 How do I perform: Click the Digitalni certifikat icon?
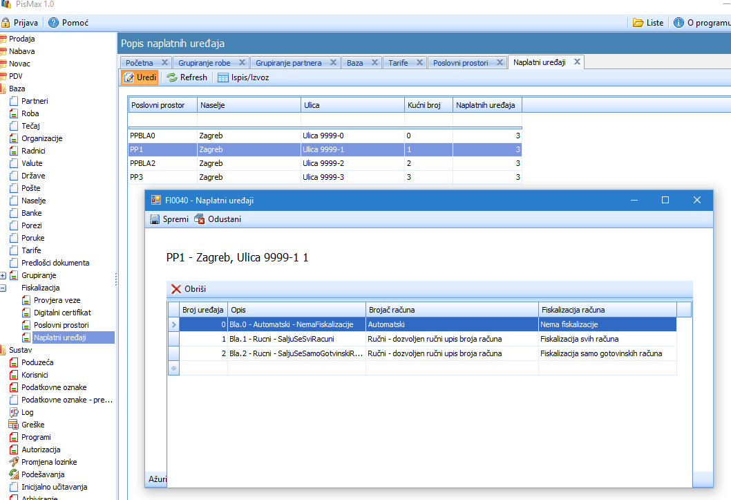[x=26, y=313]
